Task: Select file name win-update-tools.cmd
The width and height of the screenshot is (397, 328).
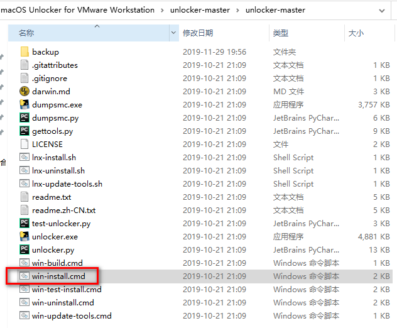Action: 72,316
